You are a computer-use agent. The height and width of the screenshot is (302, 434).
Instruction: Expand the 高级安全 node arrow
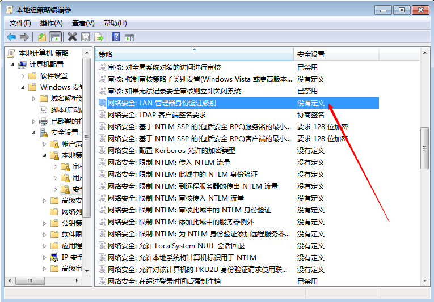pyautogui.click(x=45, y=201)
